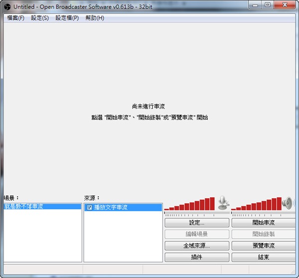Click the OBS logo in title bar
The image size is (299, 278).
tap(7, 7)
